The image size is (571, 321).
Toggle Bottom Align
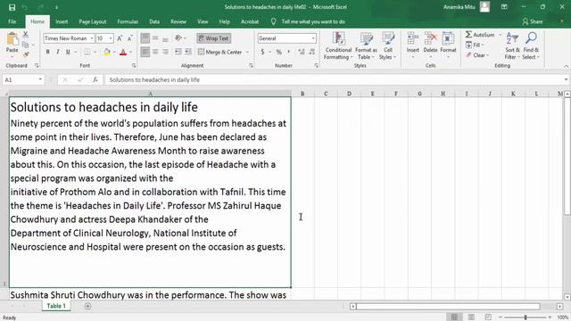(165, 38)
